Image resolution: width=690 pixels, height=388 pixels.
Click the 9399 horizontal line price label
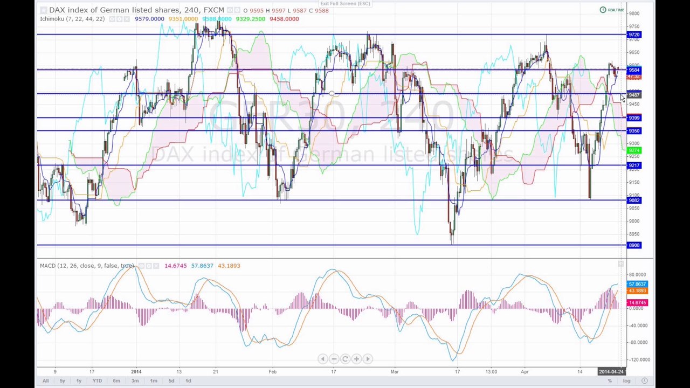point(634,117)
